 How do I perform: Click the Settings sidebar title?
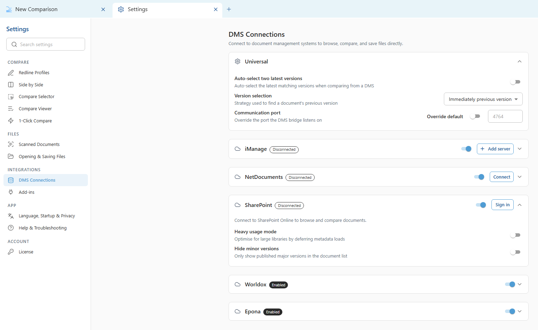click(17, 29)
